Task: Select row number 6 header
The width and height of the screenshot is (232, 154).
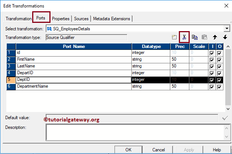Action: [x=11, y=87]
